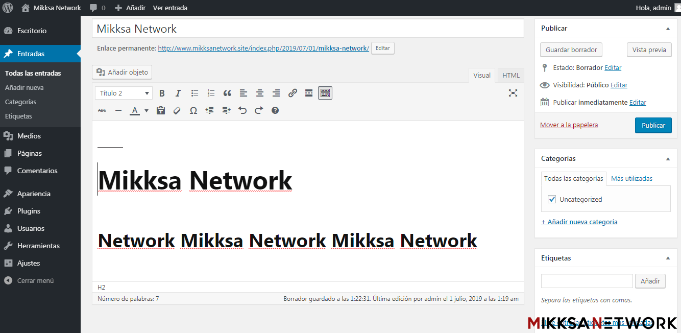Viewport: 681px width, 333px height.
Task: Click the clear formatting eraser icon
Action: 177,110
